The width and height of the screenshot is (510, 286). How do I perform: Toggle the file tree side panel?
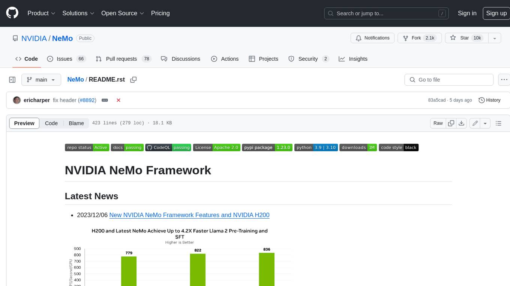point(12,80)
